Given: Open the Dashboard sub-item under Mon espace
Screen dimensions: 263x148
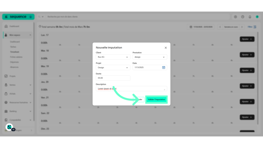Looking at the screenshot, I should click(x=15, y=42).
